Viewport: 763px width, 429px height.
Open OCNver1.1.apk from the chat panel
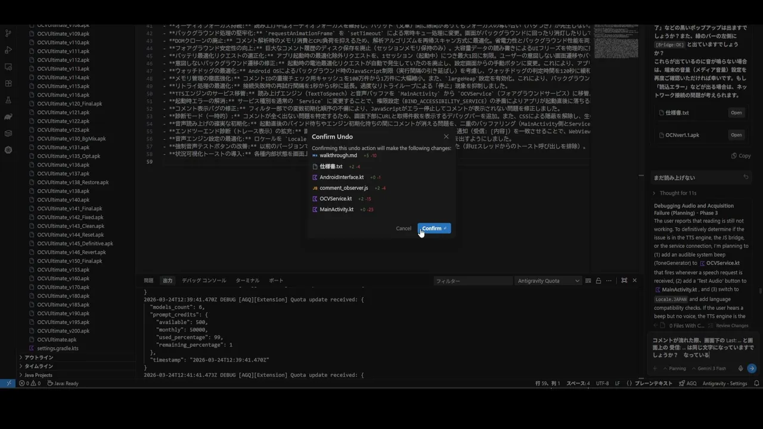[x=737, y=135]
